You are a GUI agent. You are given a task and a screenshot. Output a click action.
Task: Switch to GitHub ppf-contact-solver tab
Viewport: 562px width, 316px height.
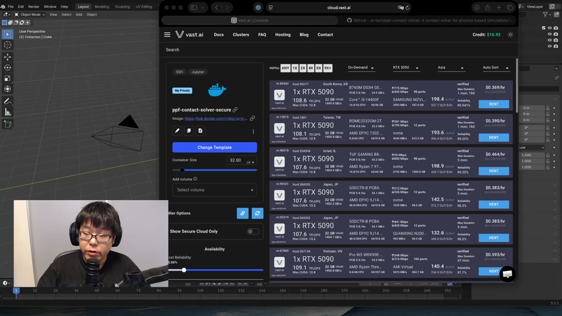[x=429, y=20]
